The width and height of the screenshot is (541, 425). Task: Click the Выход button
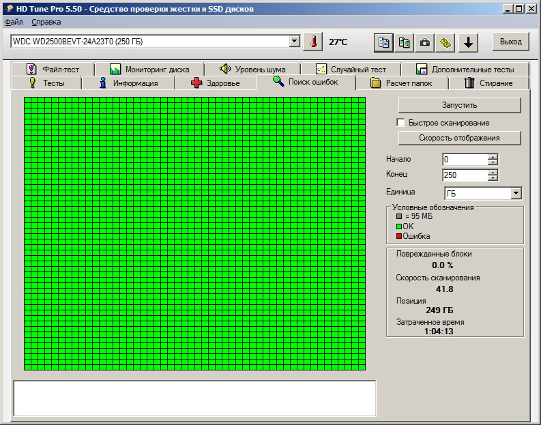click(510, 42)
